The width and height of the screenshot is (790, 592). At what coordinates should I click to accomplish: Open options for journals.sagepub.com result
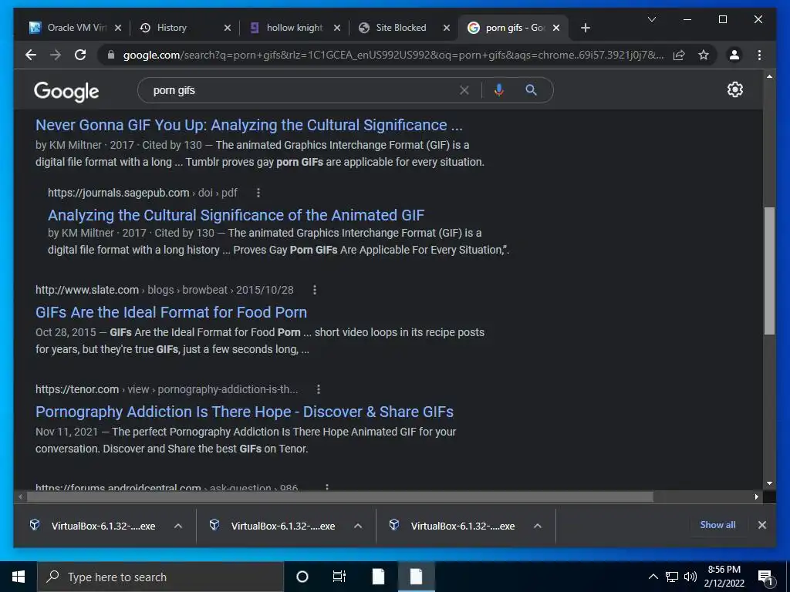click(258, 193)
